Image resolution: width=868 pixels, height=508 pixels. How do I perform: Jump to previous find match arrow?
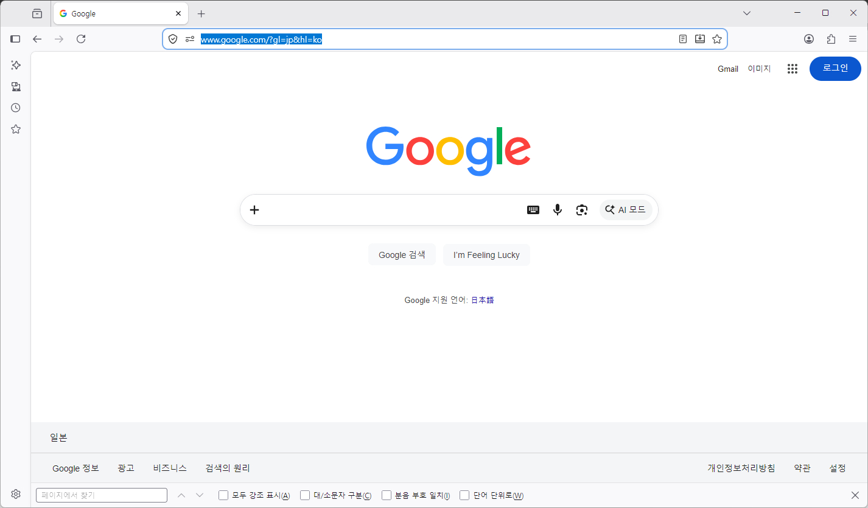[x=181, y=495]
